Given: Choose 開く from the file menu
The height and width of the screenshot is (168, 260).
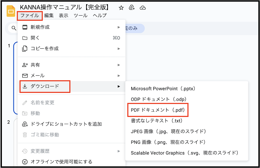Looking at the screenshot, I should pos(35,38).
